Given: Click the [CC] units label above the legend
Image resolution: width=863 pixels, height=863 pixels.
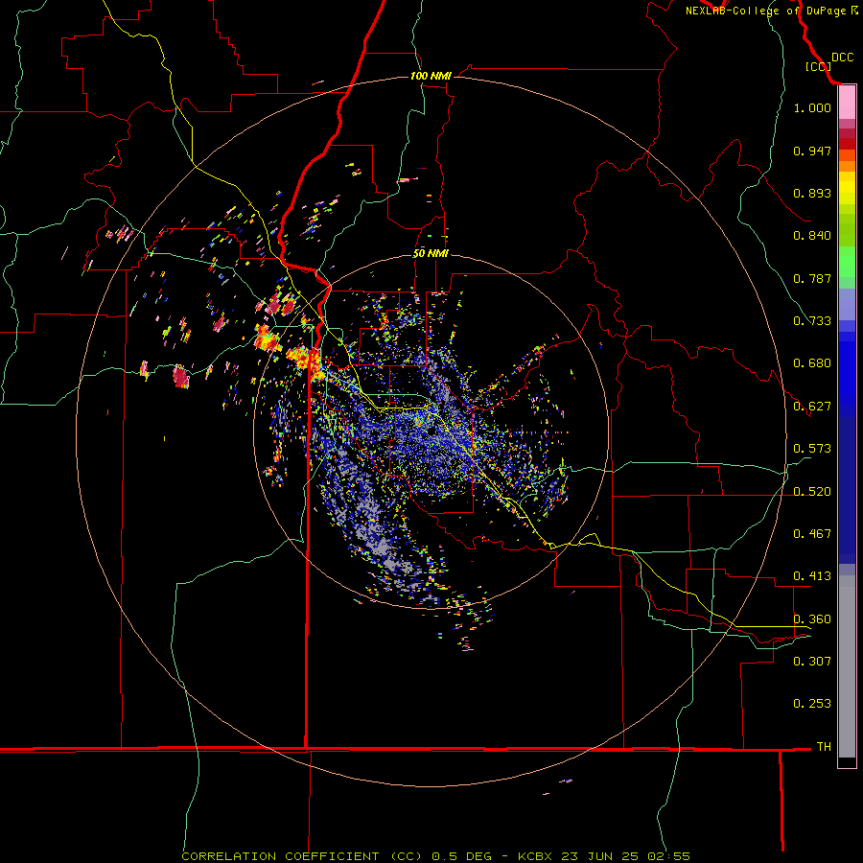Looking at the screenshot, I should point(818,66).
